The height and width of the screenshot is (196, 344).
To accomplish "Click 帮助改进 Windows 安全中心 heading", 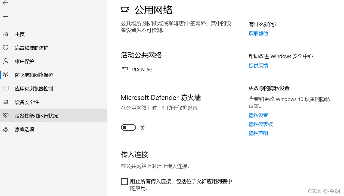I will 281,56.
